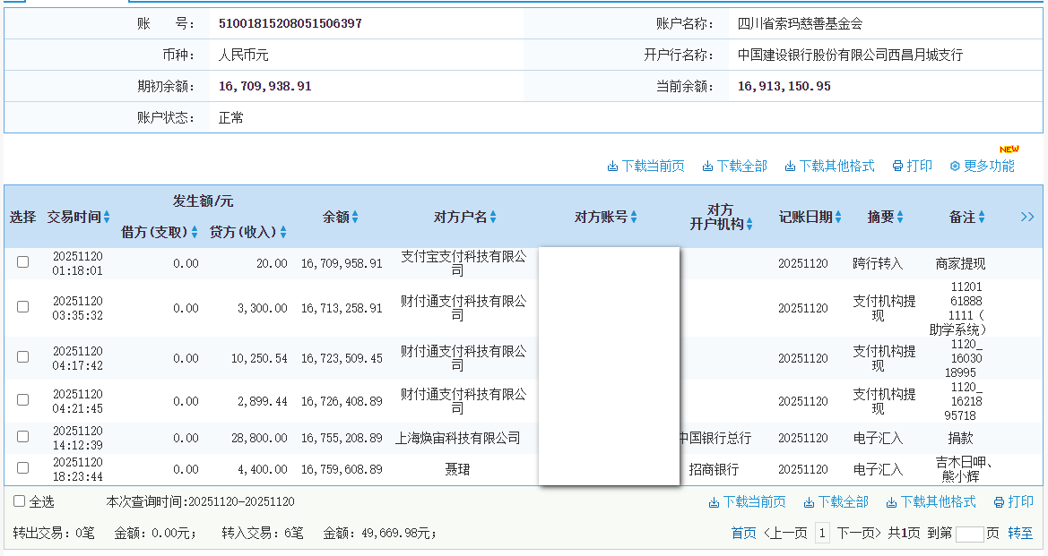Sort by 贷方(收入) column sort icon
The image size is (1048, 556).
point(285,232)
